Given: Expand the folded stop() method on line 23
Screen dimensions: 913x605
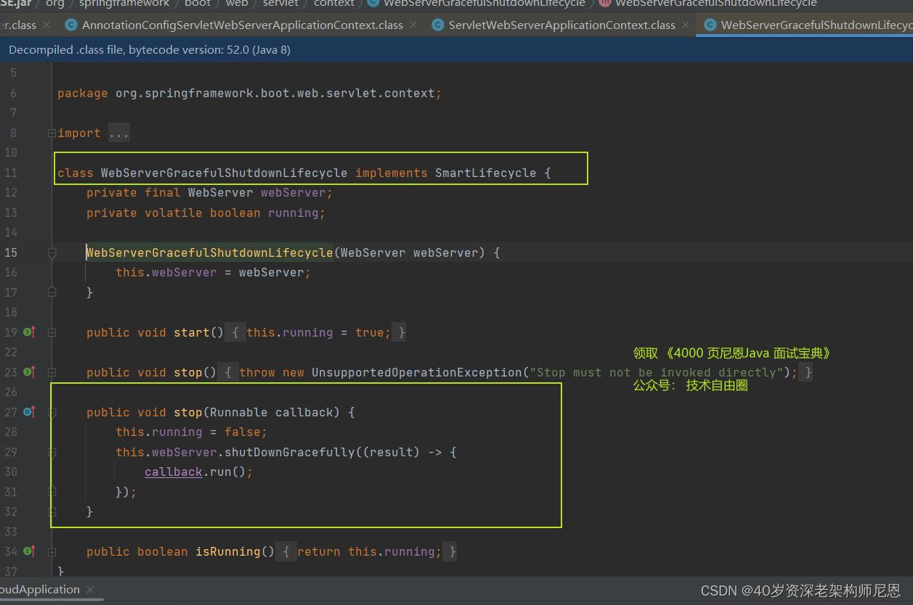Looking at the screenshot, I should point(52,372).
